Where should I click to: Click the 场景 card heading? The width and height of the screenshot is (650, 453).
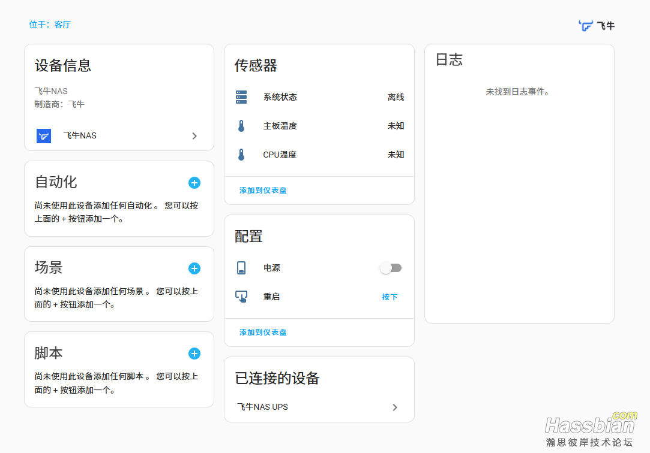(x=49, y=268)
